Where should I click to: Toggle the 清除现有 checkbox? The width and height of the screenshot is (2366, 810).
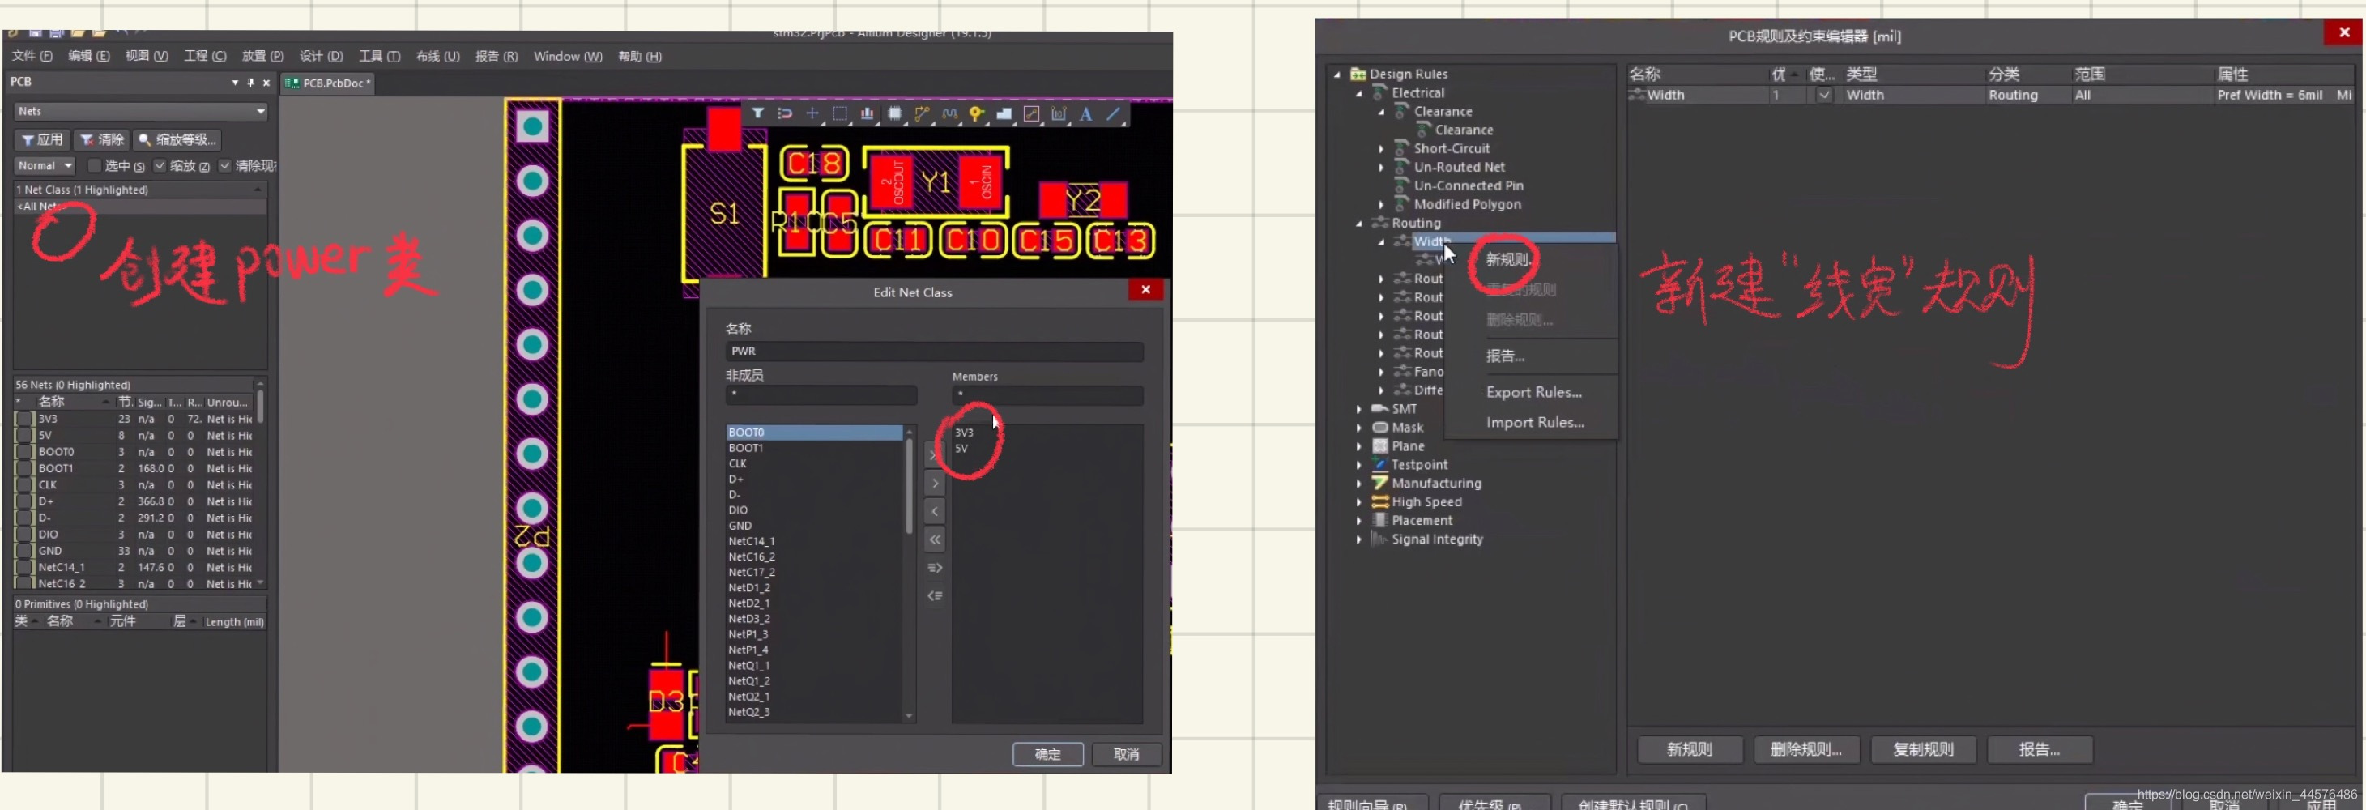point(225,166)
